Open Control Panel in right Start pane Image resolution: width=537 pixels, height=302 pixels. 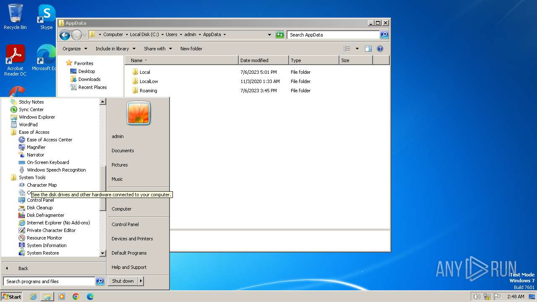(125, 224)
